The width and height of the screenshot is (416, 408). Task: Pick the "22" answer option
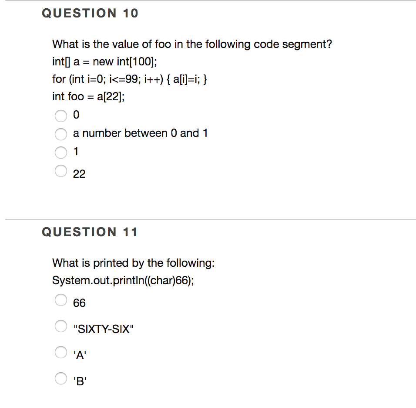(x=61, y=171)
